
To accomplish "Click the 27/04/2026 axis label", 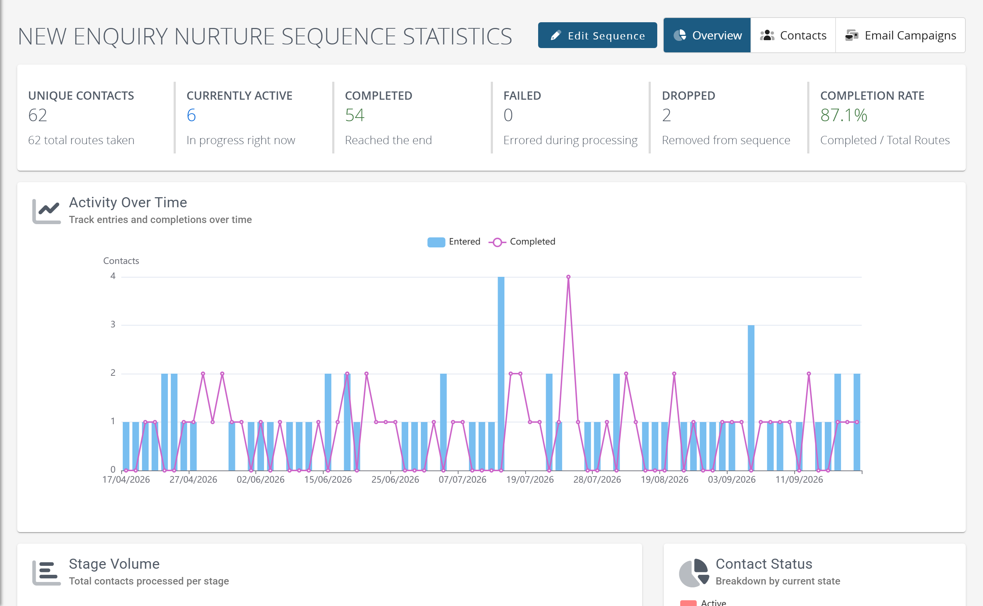I will pos(193,480).
